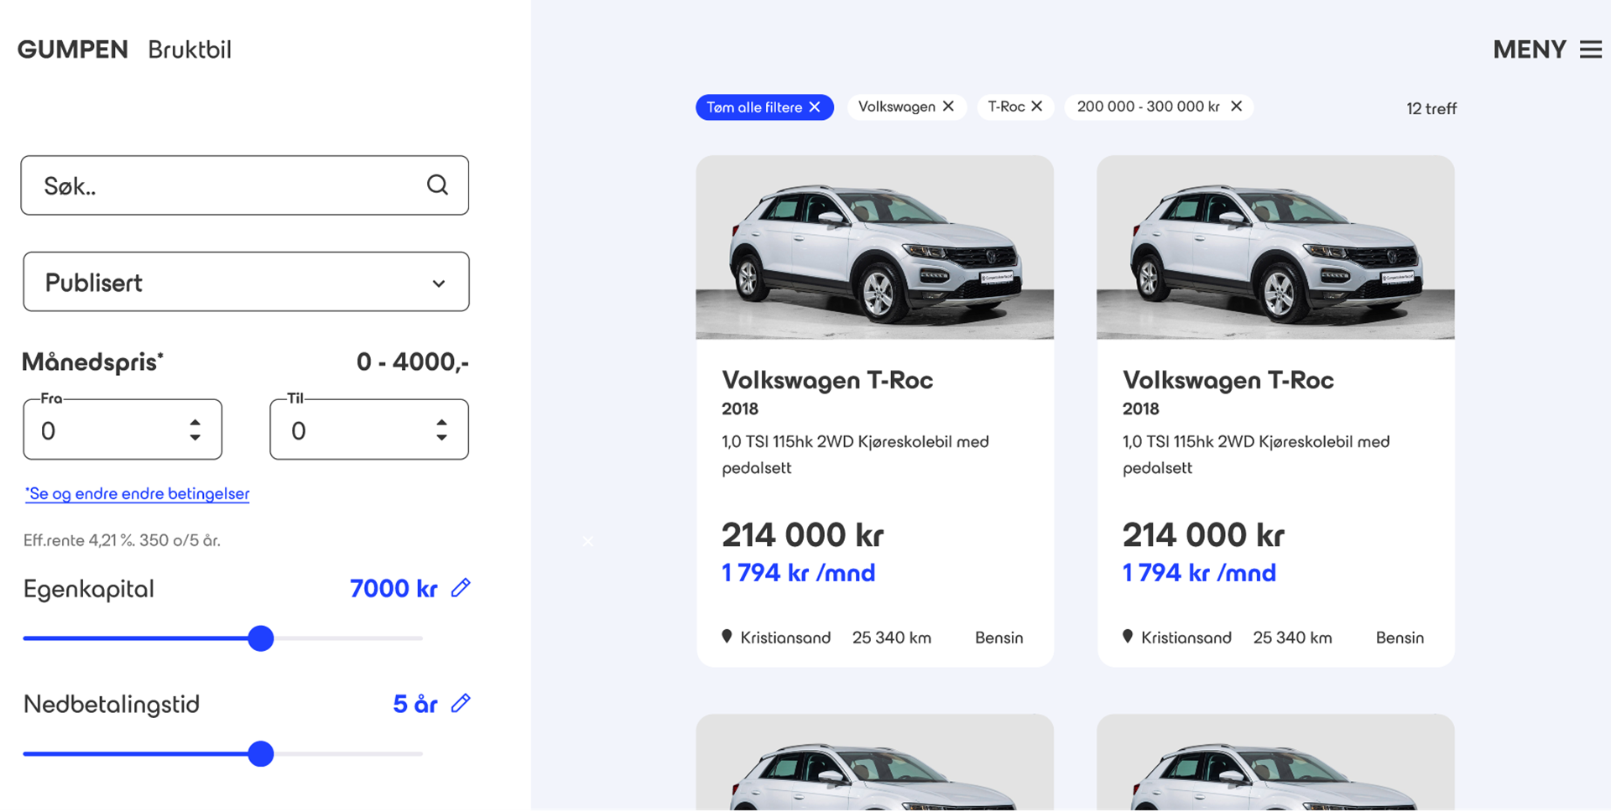Click the Til monthly price stepper arrows
Screen dimensions: 1611x812
coord(442,429)
